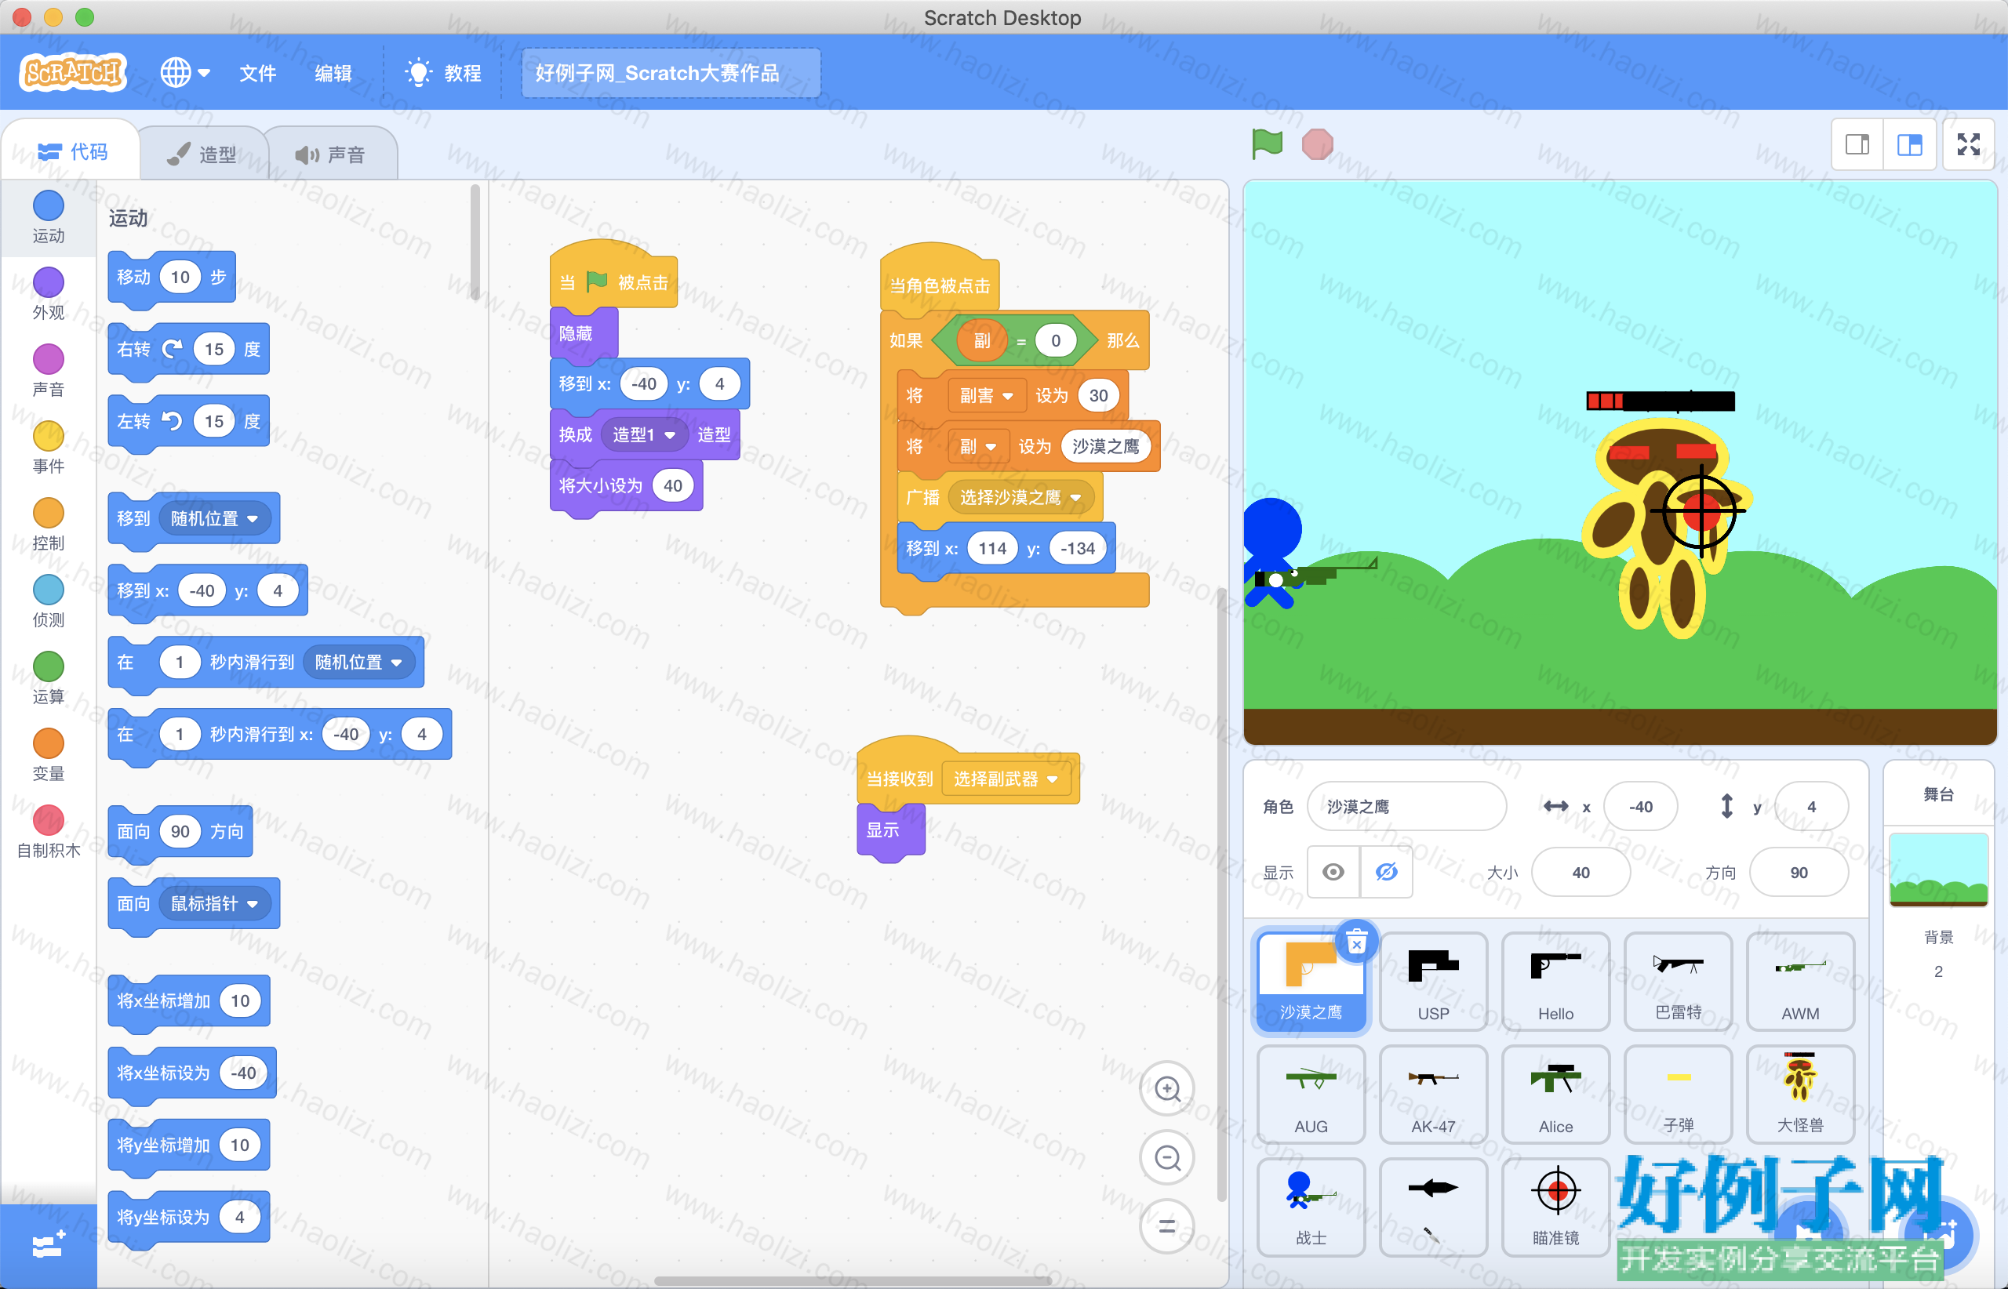This screenshot has height=1289, width=2008.
Task: Edit the sprite 方向 field
Action: 1799,872
